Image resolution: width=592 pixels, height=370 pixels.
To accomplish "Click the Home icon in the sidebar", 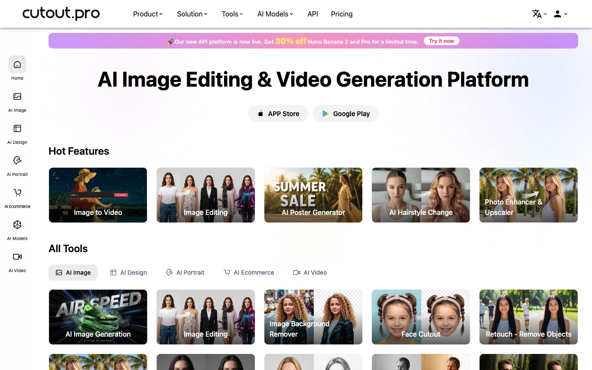I will pos(17,65).
